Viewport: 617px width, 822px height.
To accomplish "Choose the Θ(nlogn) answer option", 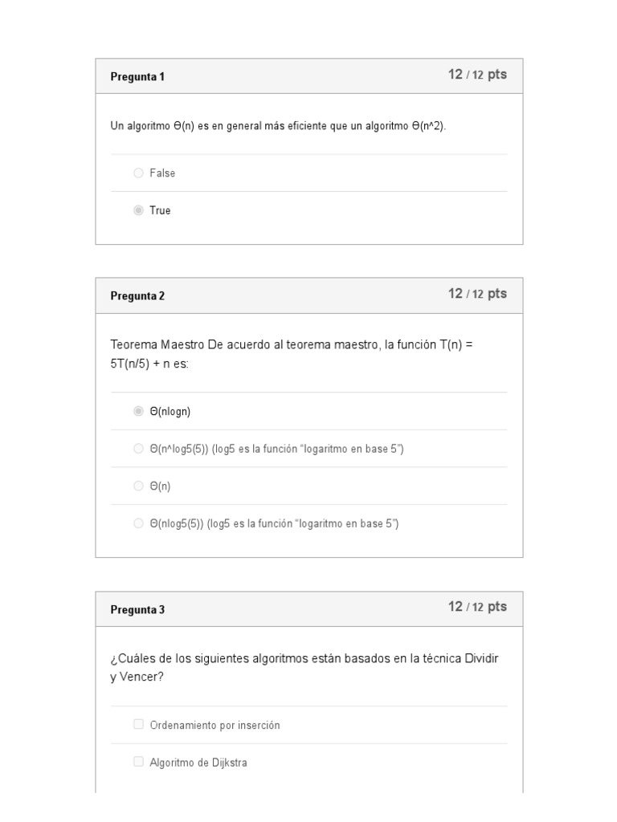I will [x=138, y=411].
